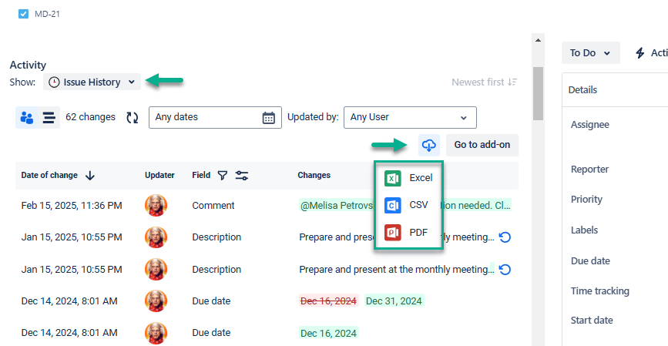Open the To Do status dropdown

tap(590, 53)
